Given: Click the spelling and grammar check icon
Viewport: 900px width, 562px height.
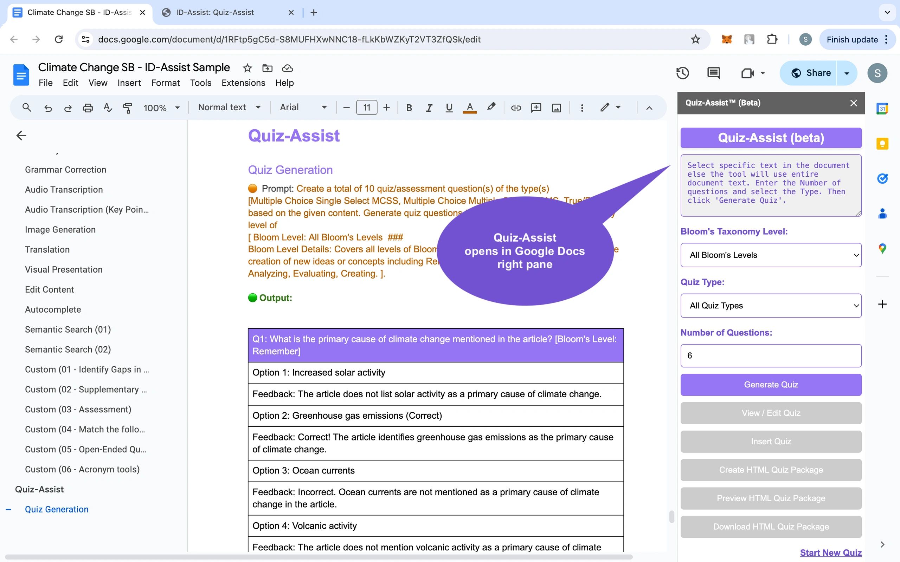Looking at the screenshot, I should (108, 108).
